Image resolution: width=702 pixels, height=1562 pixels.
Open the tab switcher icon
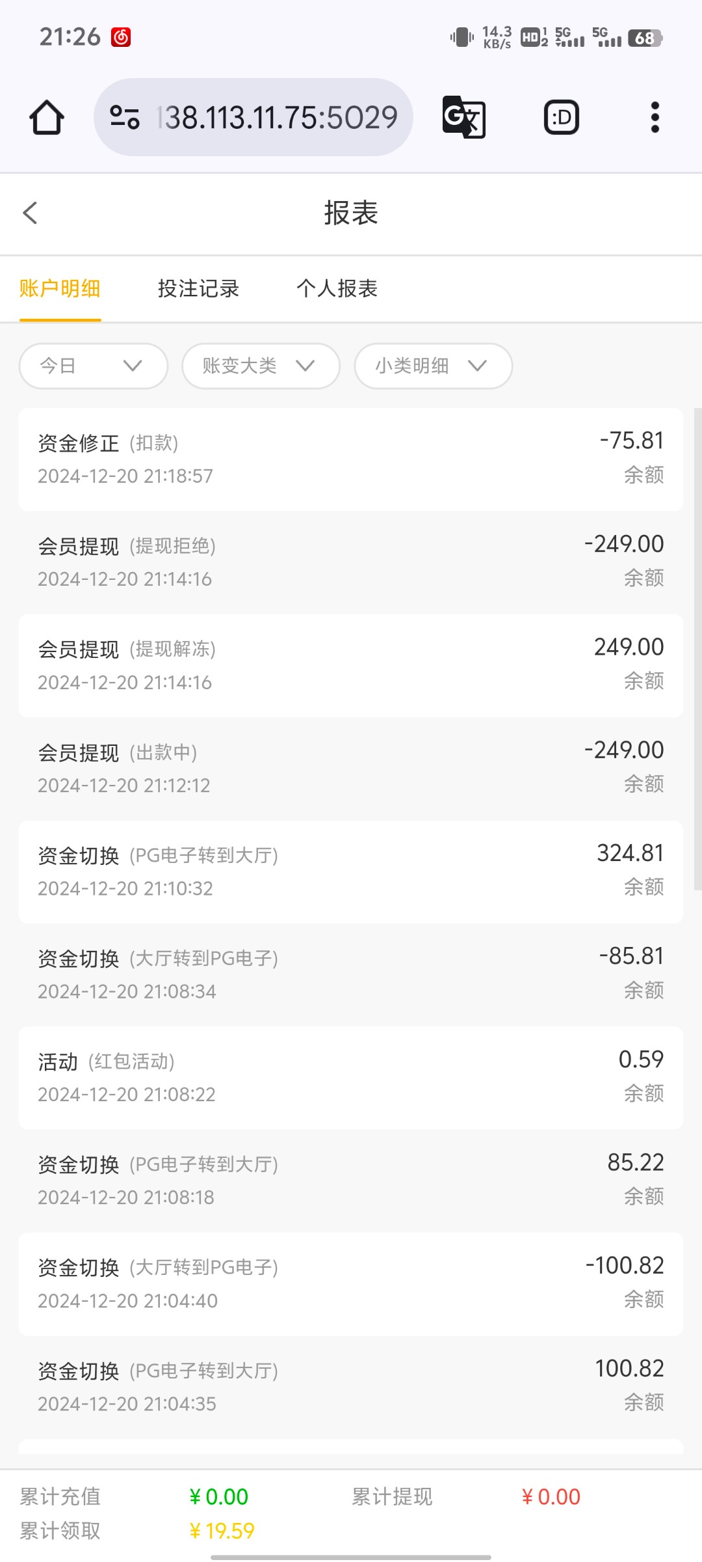pyautogui.click(x=561, y=118)
